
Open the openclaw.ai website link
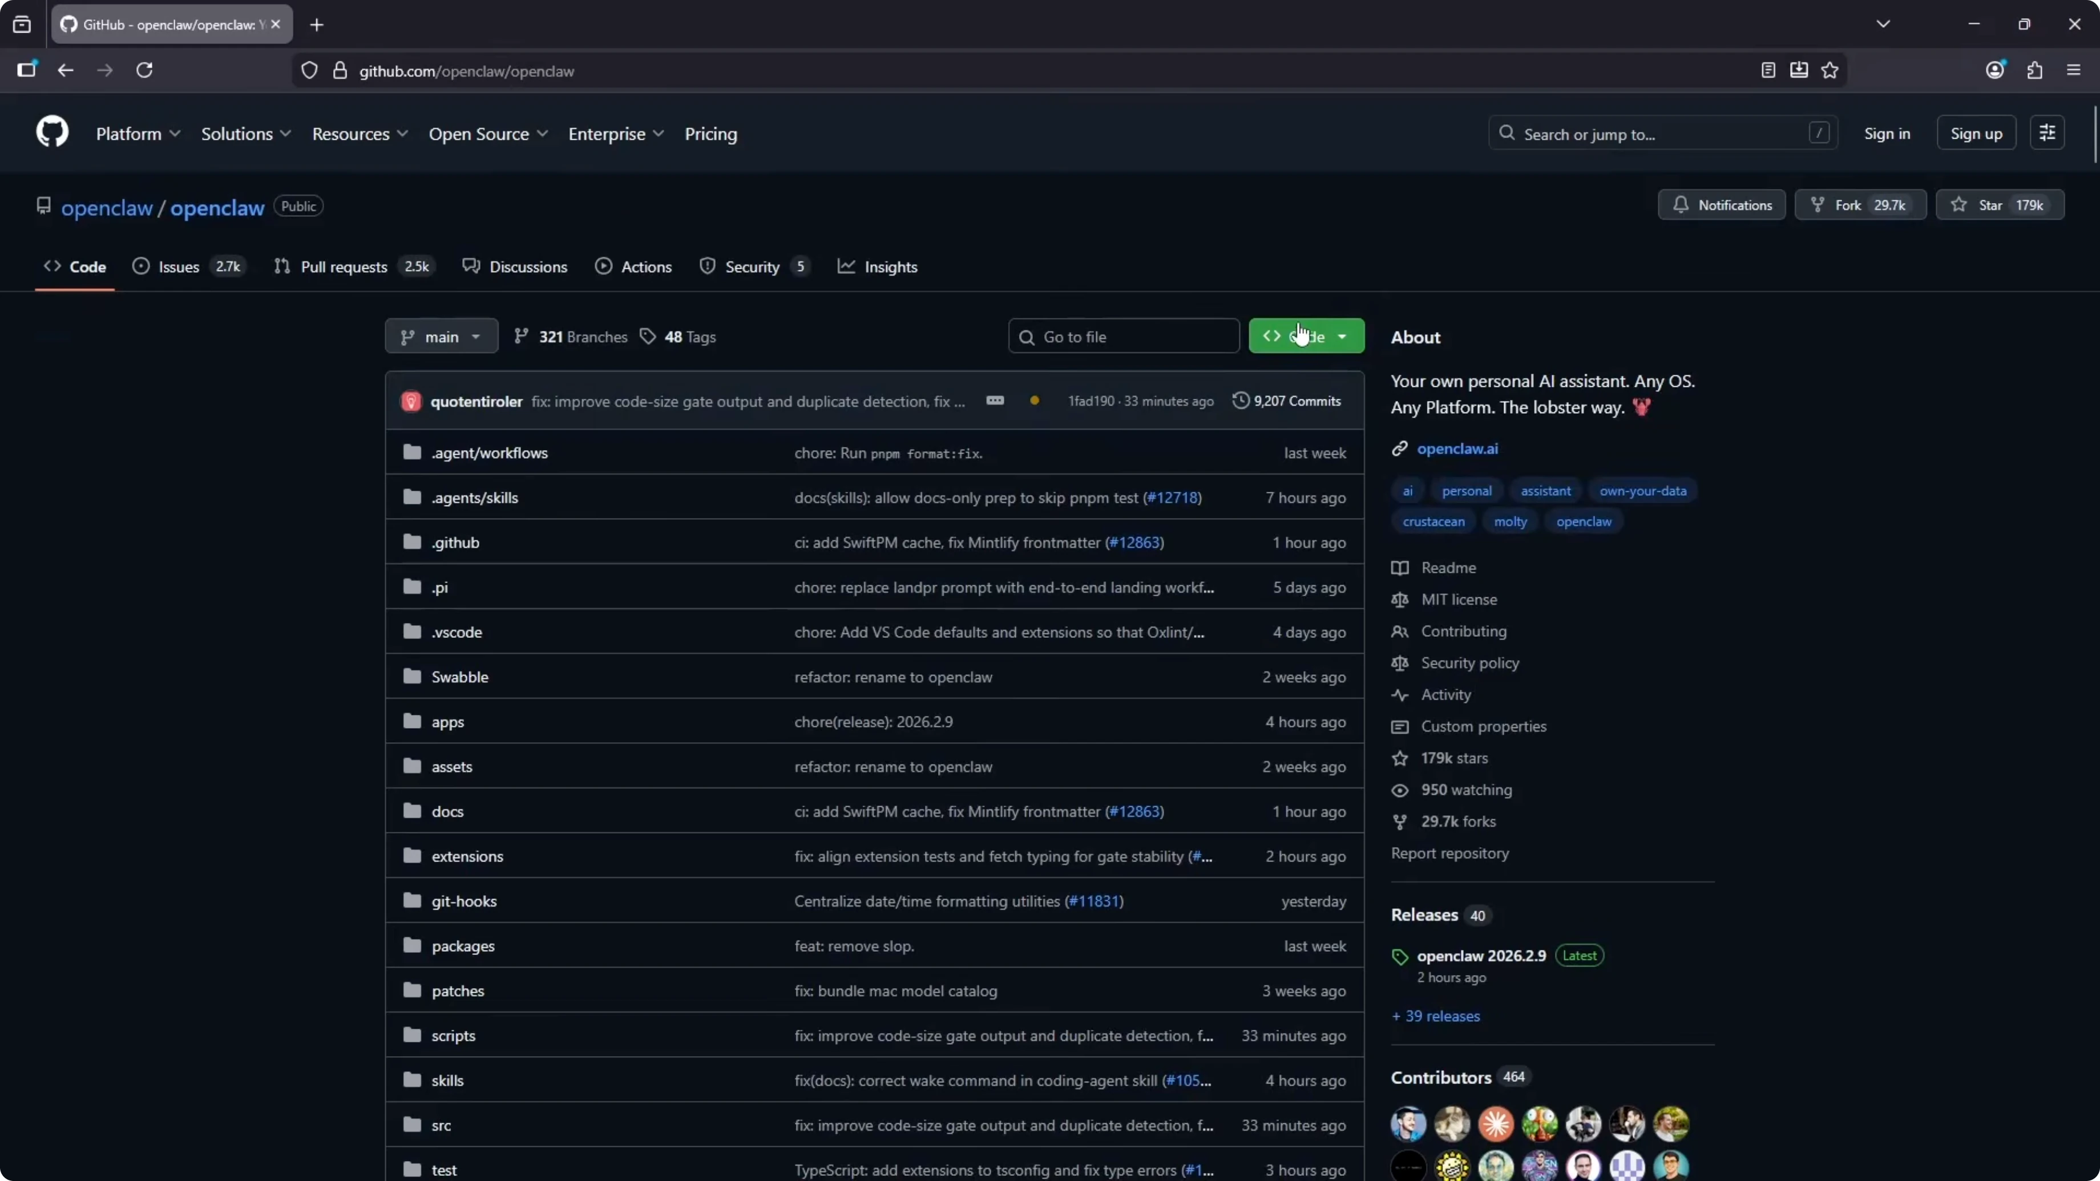pos(1457,448)
